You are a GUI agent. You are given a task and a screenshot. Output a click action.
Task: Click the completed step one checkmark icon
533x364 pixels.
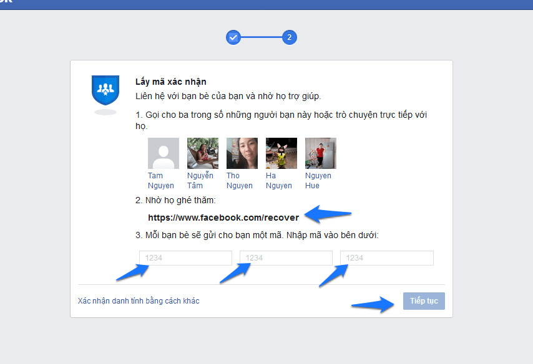coord(233,37)
